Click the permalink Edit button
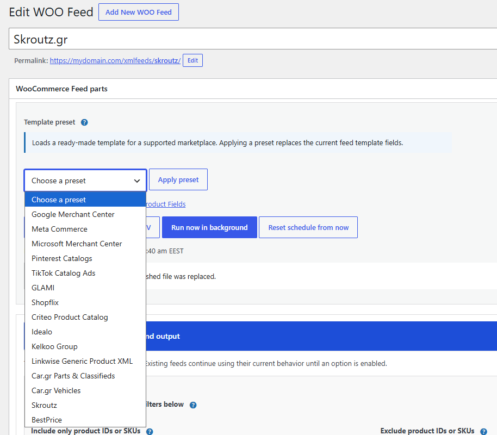The height and width of the screenshot is (435, 497). pos(192,60)
